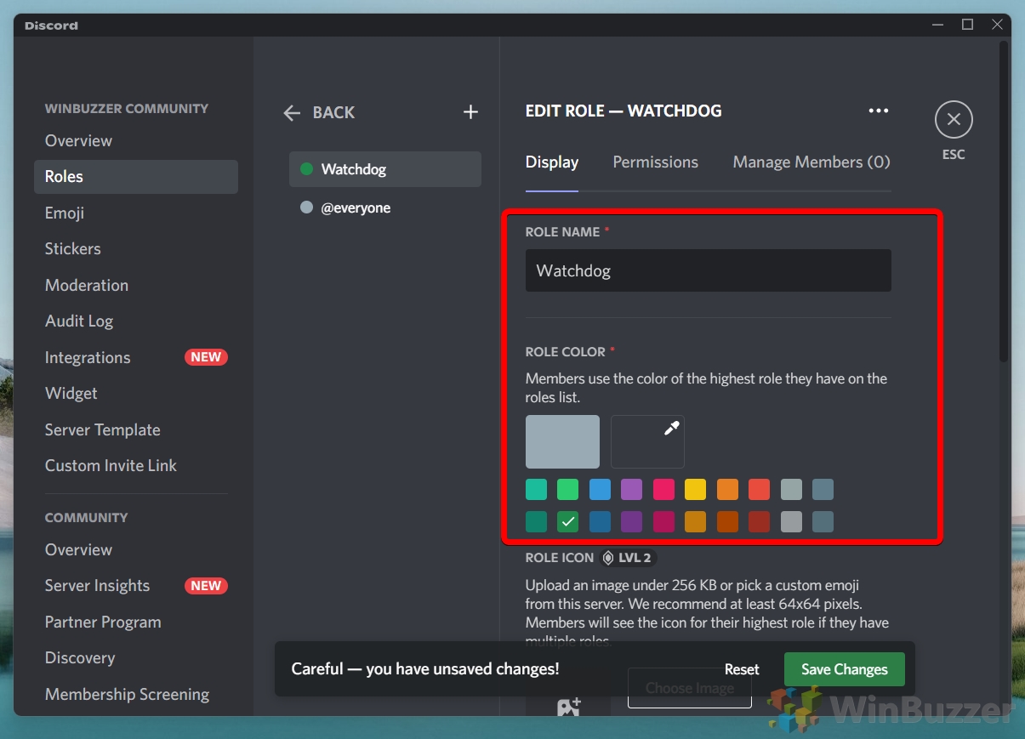The image size is (1025, 739).
Task: Open the Integrations settings page
Action: (x=136, y=357)
